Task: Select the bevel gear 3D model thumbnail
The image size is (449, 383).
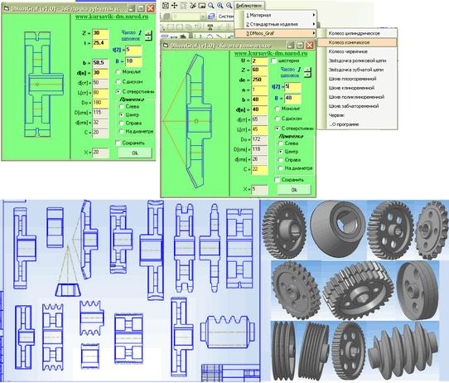Action: point(338,228)
